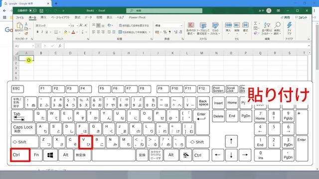The width and height of the screenshot is (319, 179).
Task: Select column header C
Action: click(x=55, y=53)
